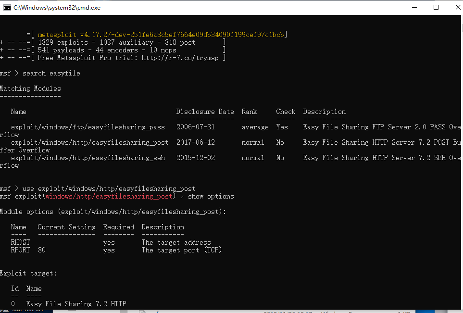Click the RHOST option name
Image resolution: width=463 pixels, height=313 pixels.
point(20,242)
